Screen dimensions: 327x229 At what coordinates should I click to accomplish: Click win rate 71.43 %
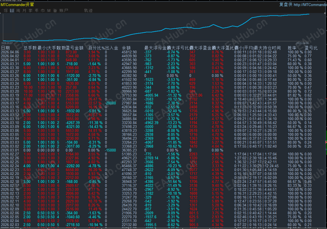coord(294,60)
